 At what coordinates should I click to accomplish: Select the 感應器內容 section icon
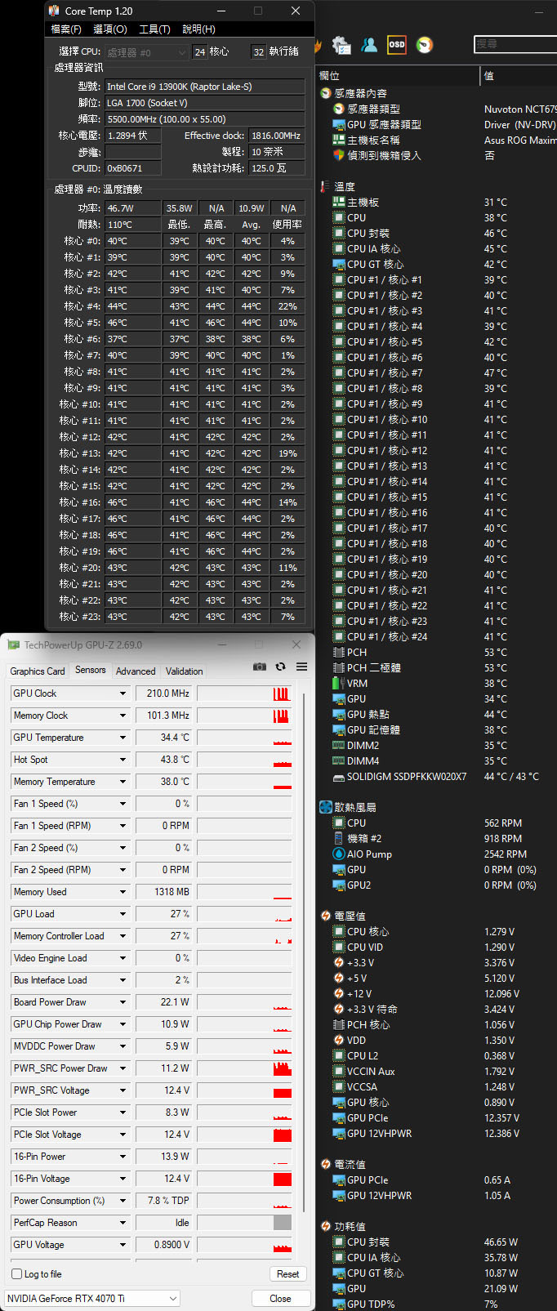325,93
